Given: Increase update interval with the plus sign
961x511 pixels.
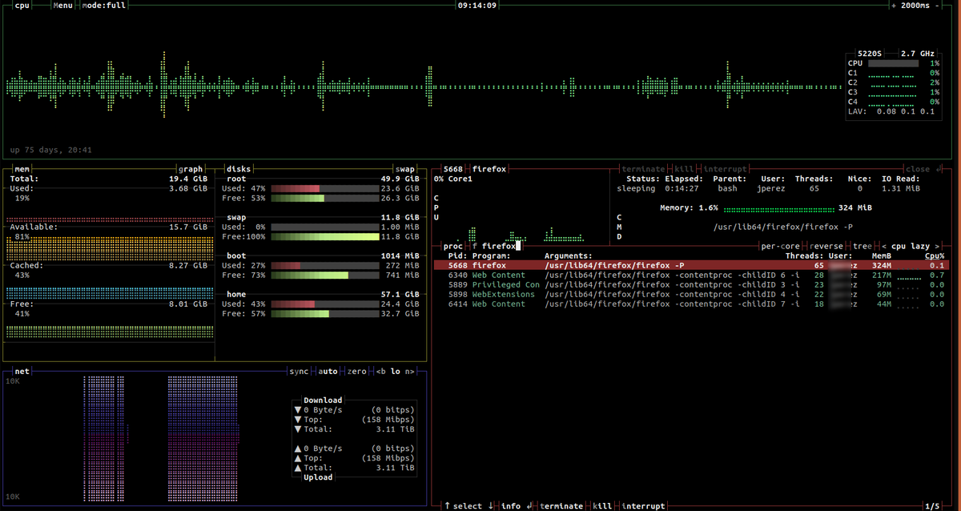Looking at the screenshot, I should pyautogui.click(x=895, y=6).
